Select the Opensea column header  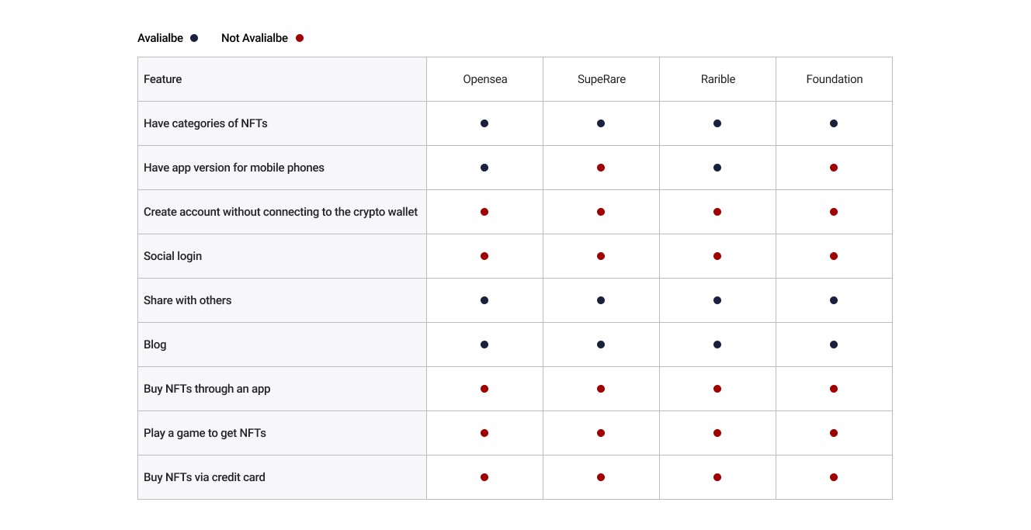485,79
